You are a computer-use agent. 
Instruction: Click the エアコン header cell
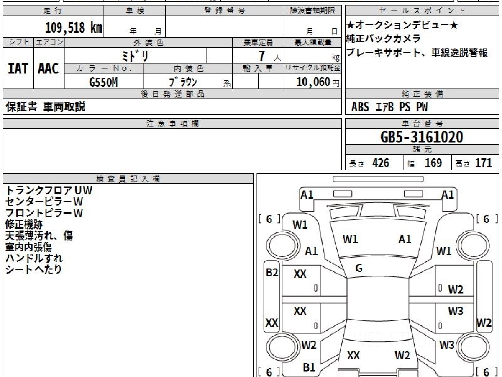(x=49, y=42)
